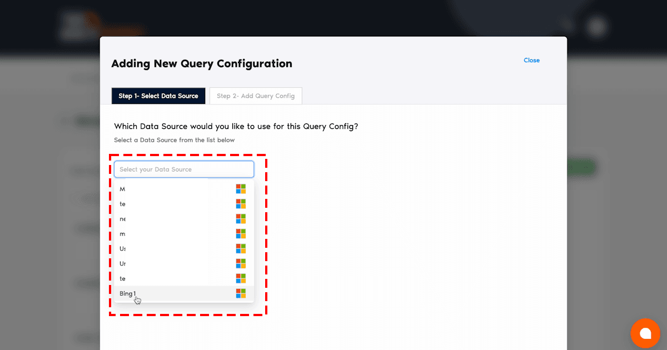Click Microsoft logo in 'te' row above Bing 1
Screen dimensions: 667x350
pos(241,278)
